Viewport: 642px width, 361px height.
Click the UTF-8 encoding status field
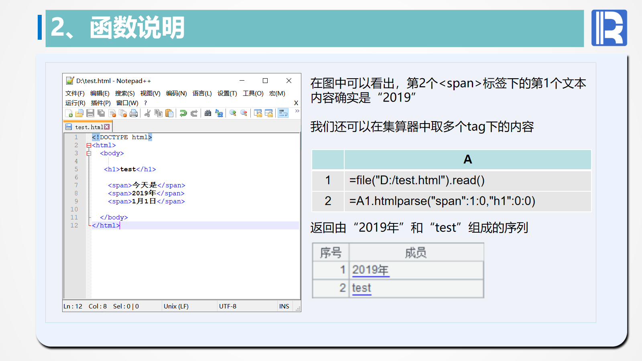(x=228, y=306)
